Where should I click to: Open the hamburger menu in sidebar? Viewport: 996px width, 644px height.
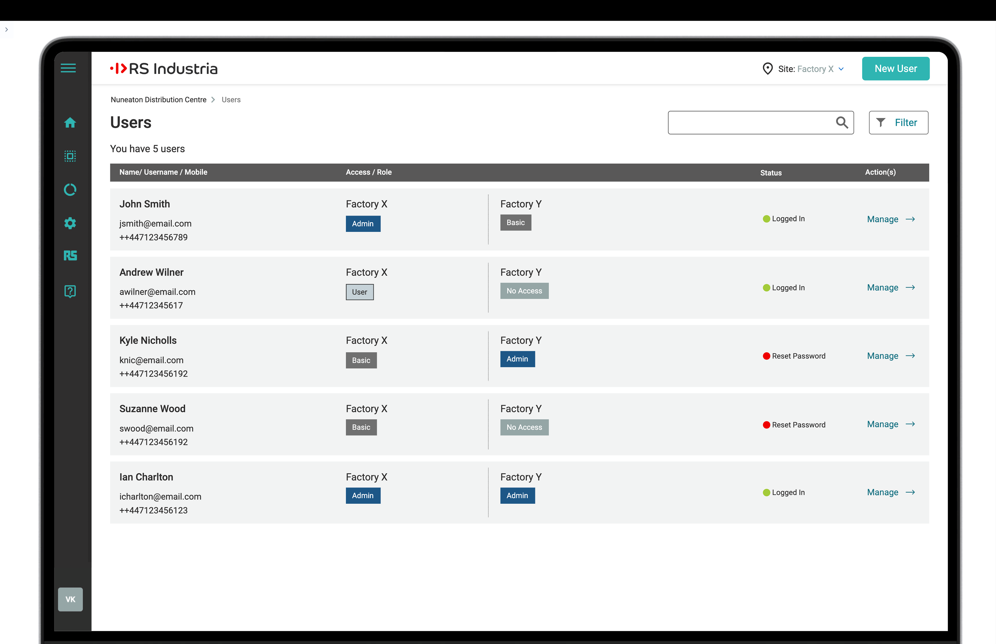68,68
